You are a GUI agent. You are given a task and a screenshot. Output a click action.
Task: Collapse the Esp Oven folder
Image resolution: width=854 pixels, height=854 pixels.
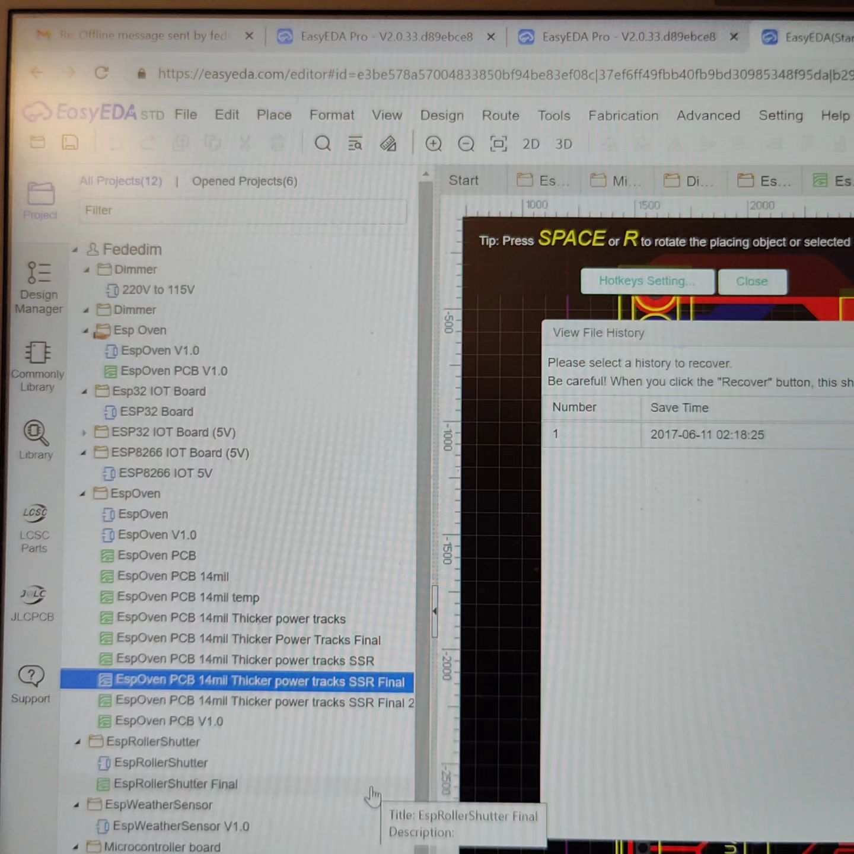85,330
